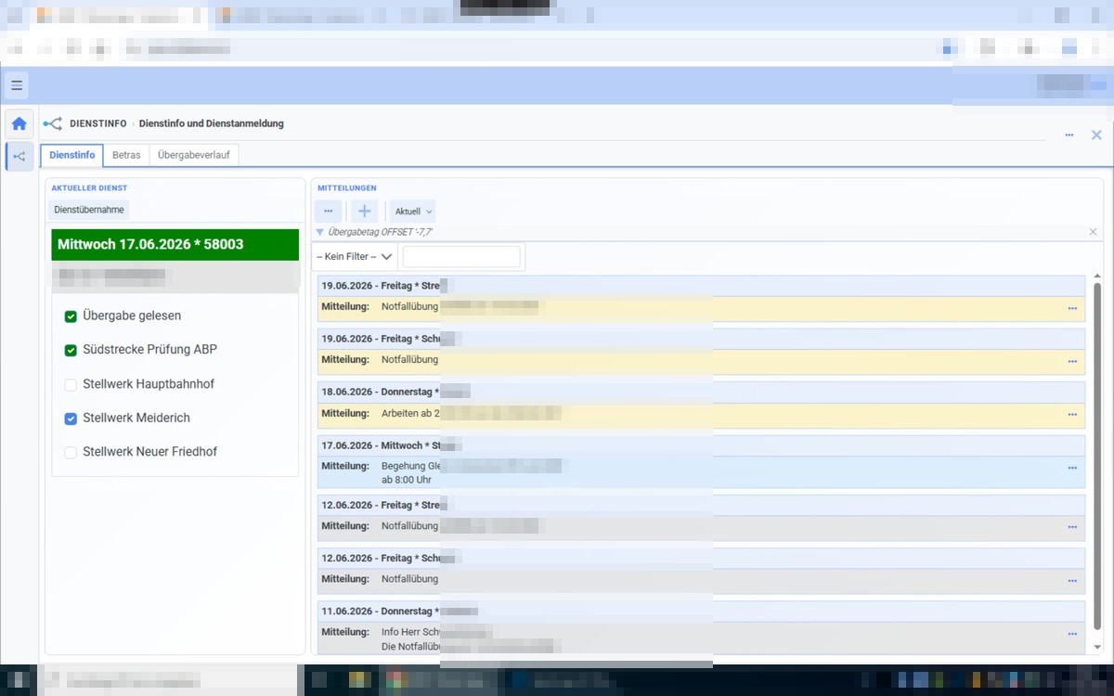The image size is (1114, 696).
Task: Open options for the 12.06.2026 Freitag * Sch Mitteilung
Action: click(1072, 581)
